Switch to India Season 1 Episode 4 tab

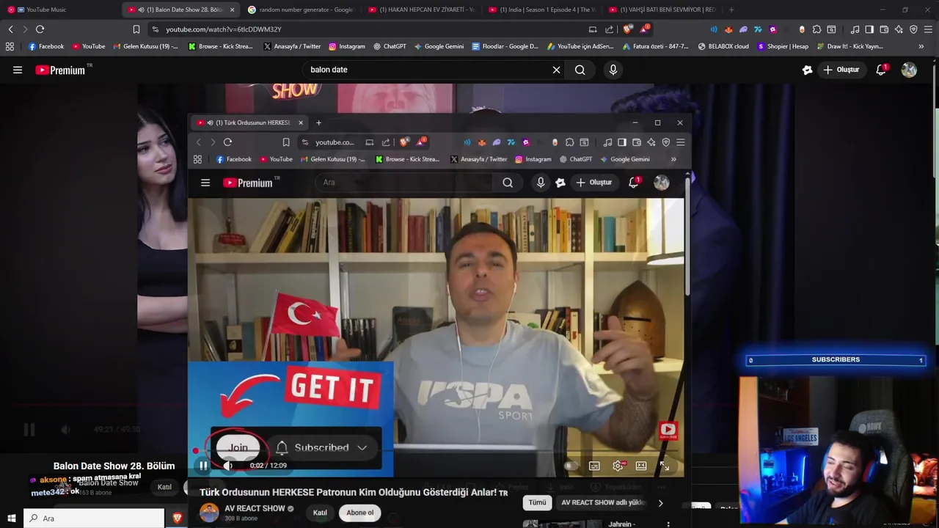click(541, 10)
